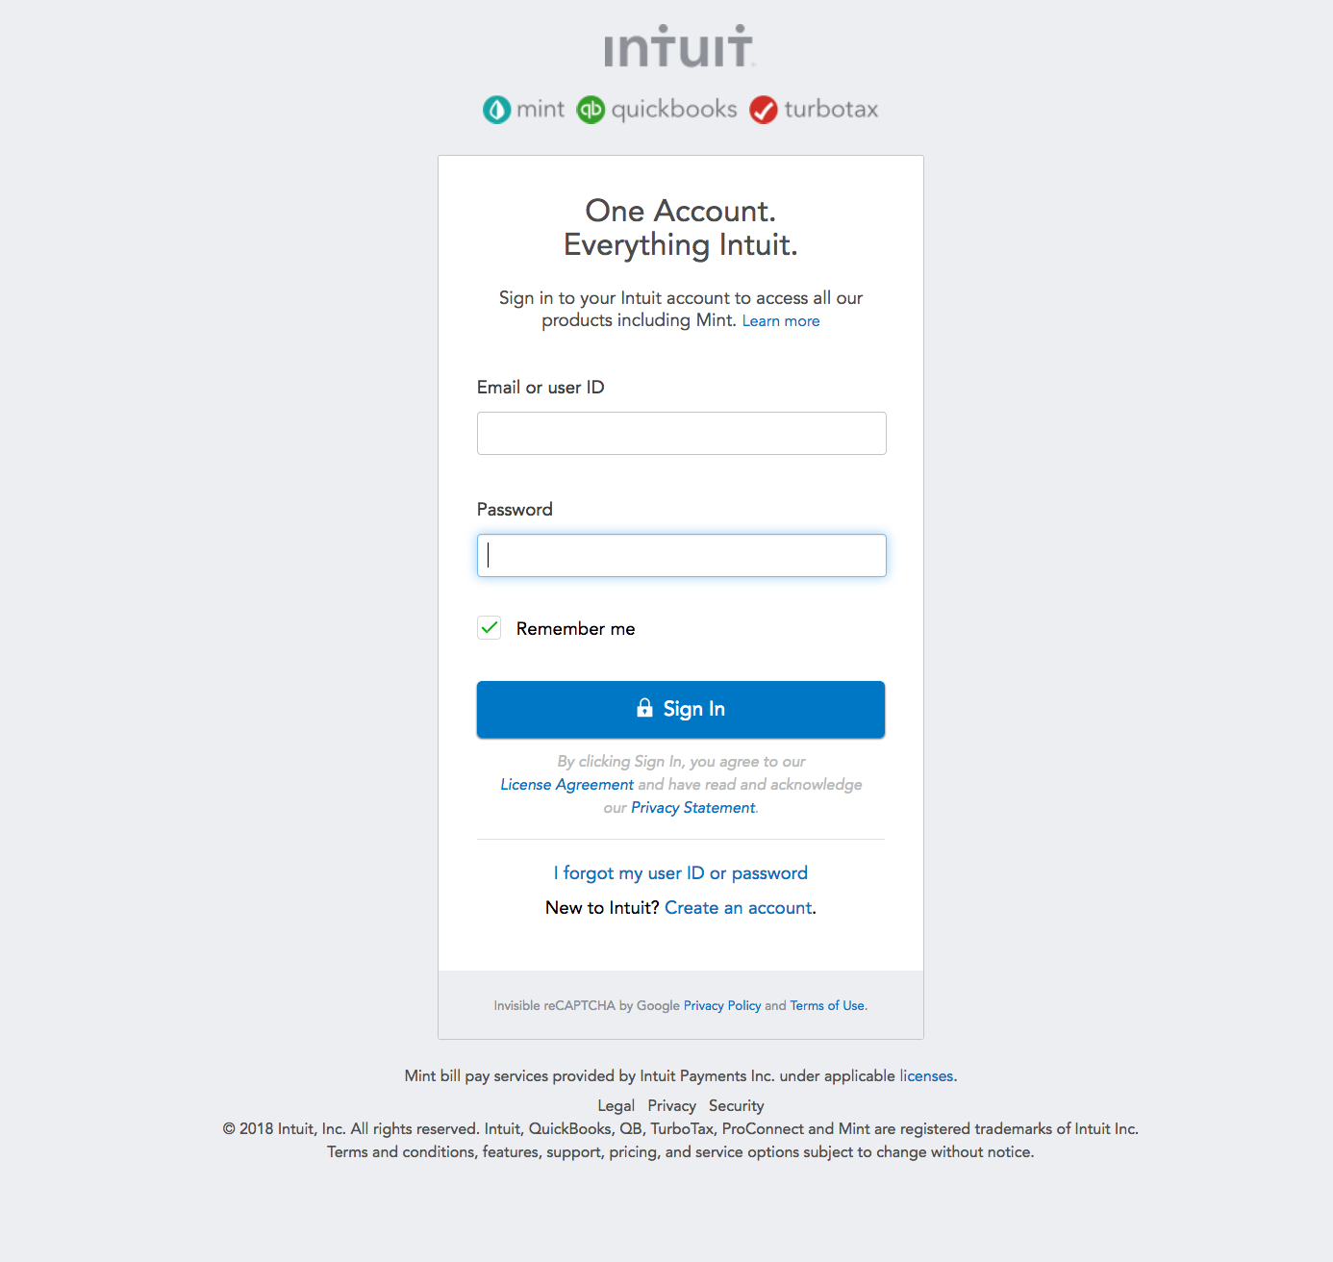Open the Learn more link
This screenshot has height=1262, width=1333.
tap(780, 320)
